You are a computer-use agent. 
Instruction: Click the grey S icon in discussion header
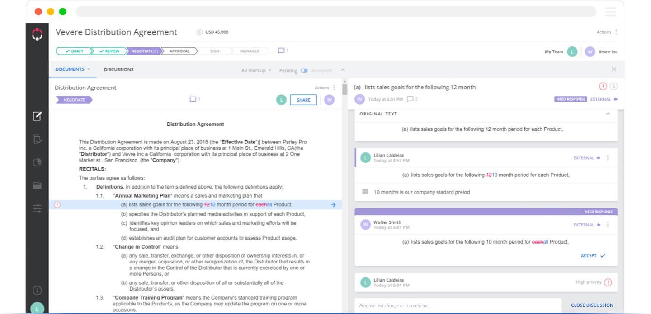pyautogui.click(x=613, y=86)
